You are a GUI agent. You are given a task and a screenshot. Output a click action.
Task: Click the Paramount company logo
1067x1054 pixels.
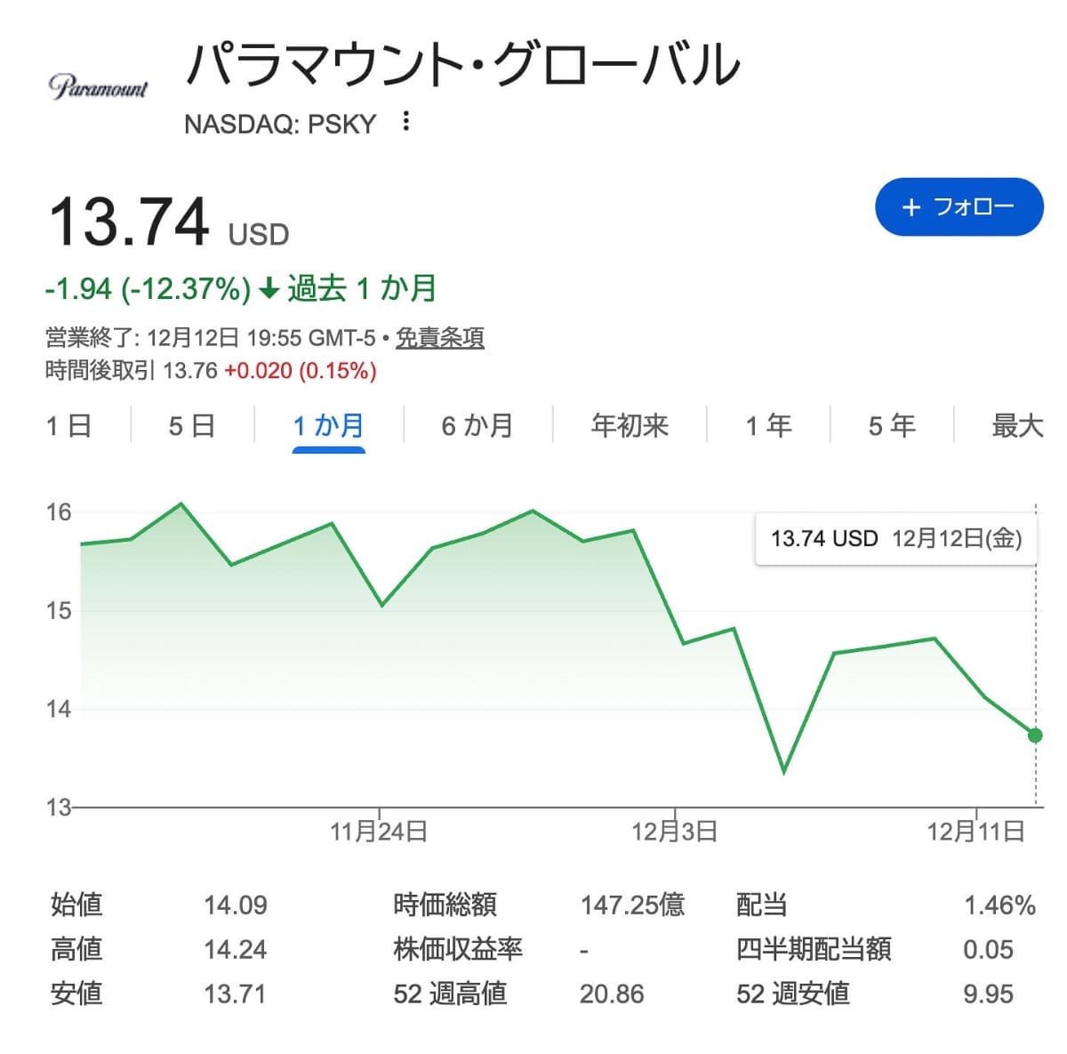tap(100, 84)
